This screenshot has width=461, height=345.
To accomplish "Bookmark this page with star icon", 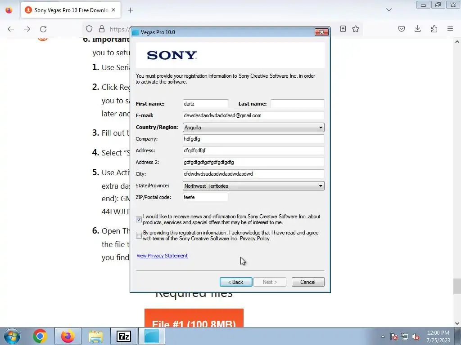I will click(356, 29).
